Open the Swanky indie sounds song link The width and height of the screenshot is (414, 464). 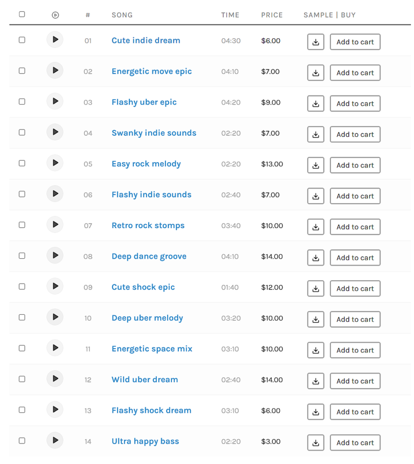tap(154, 133)
